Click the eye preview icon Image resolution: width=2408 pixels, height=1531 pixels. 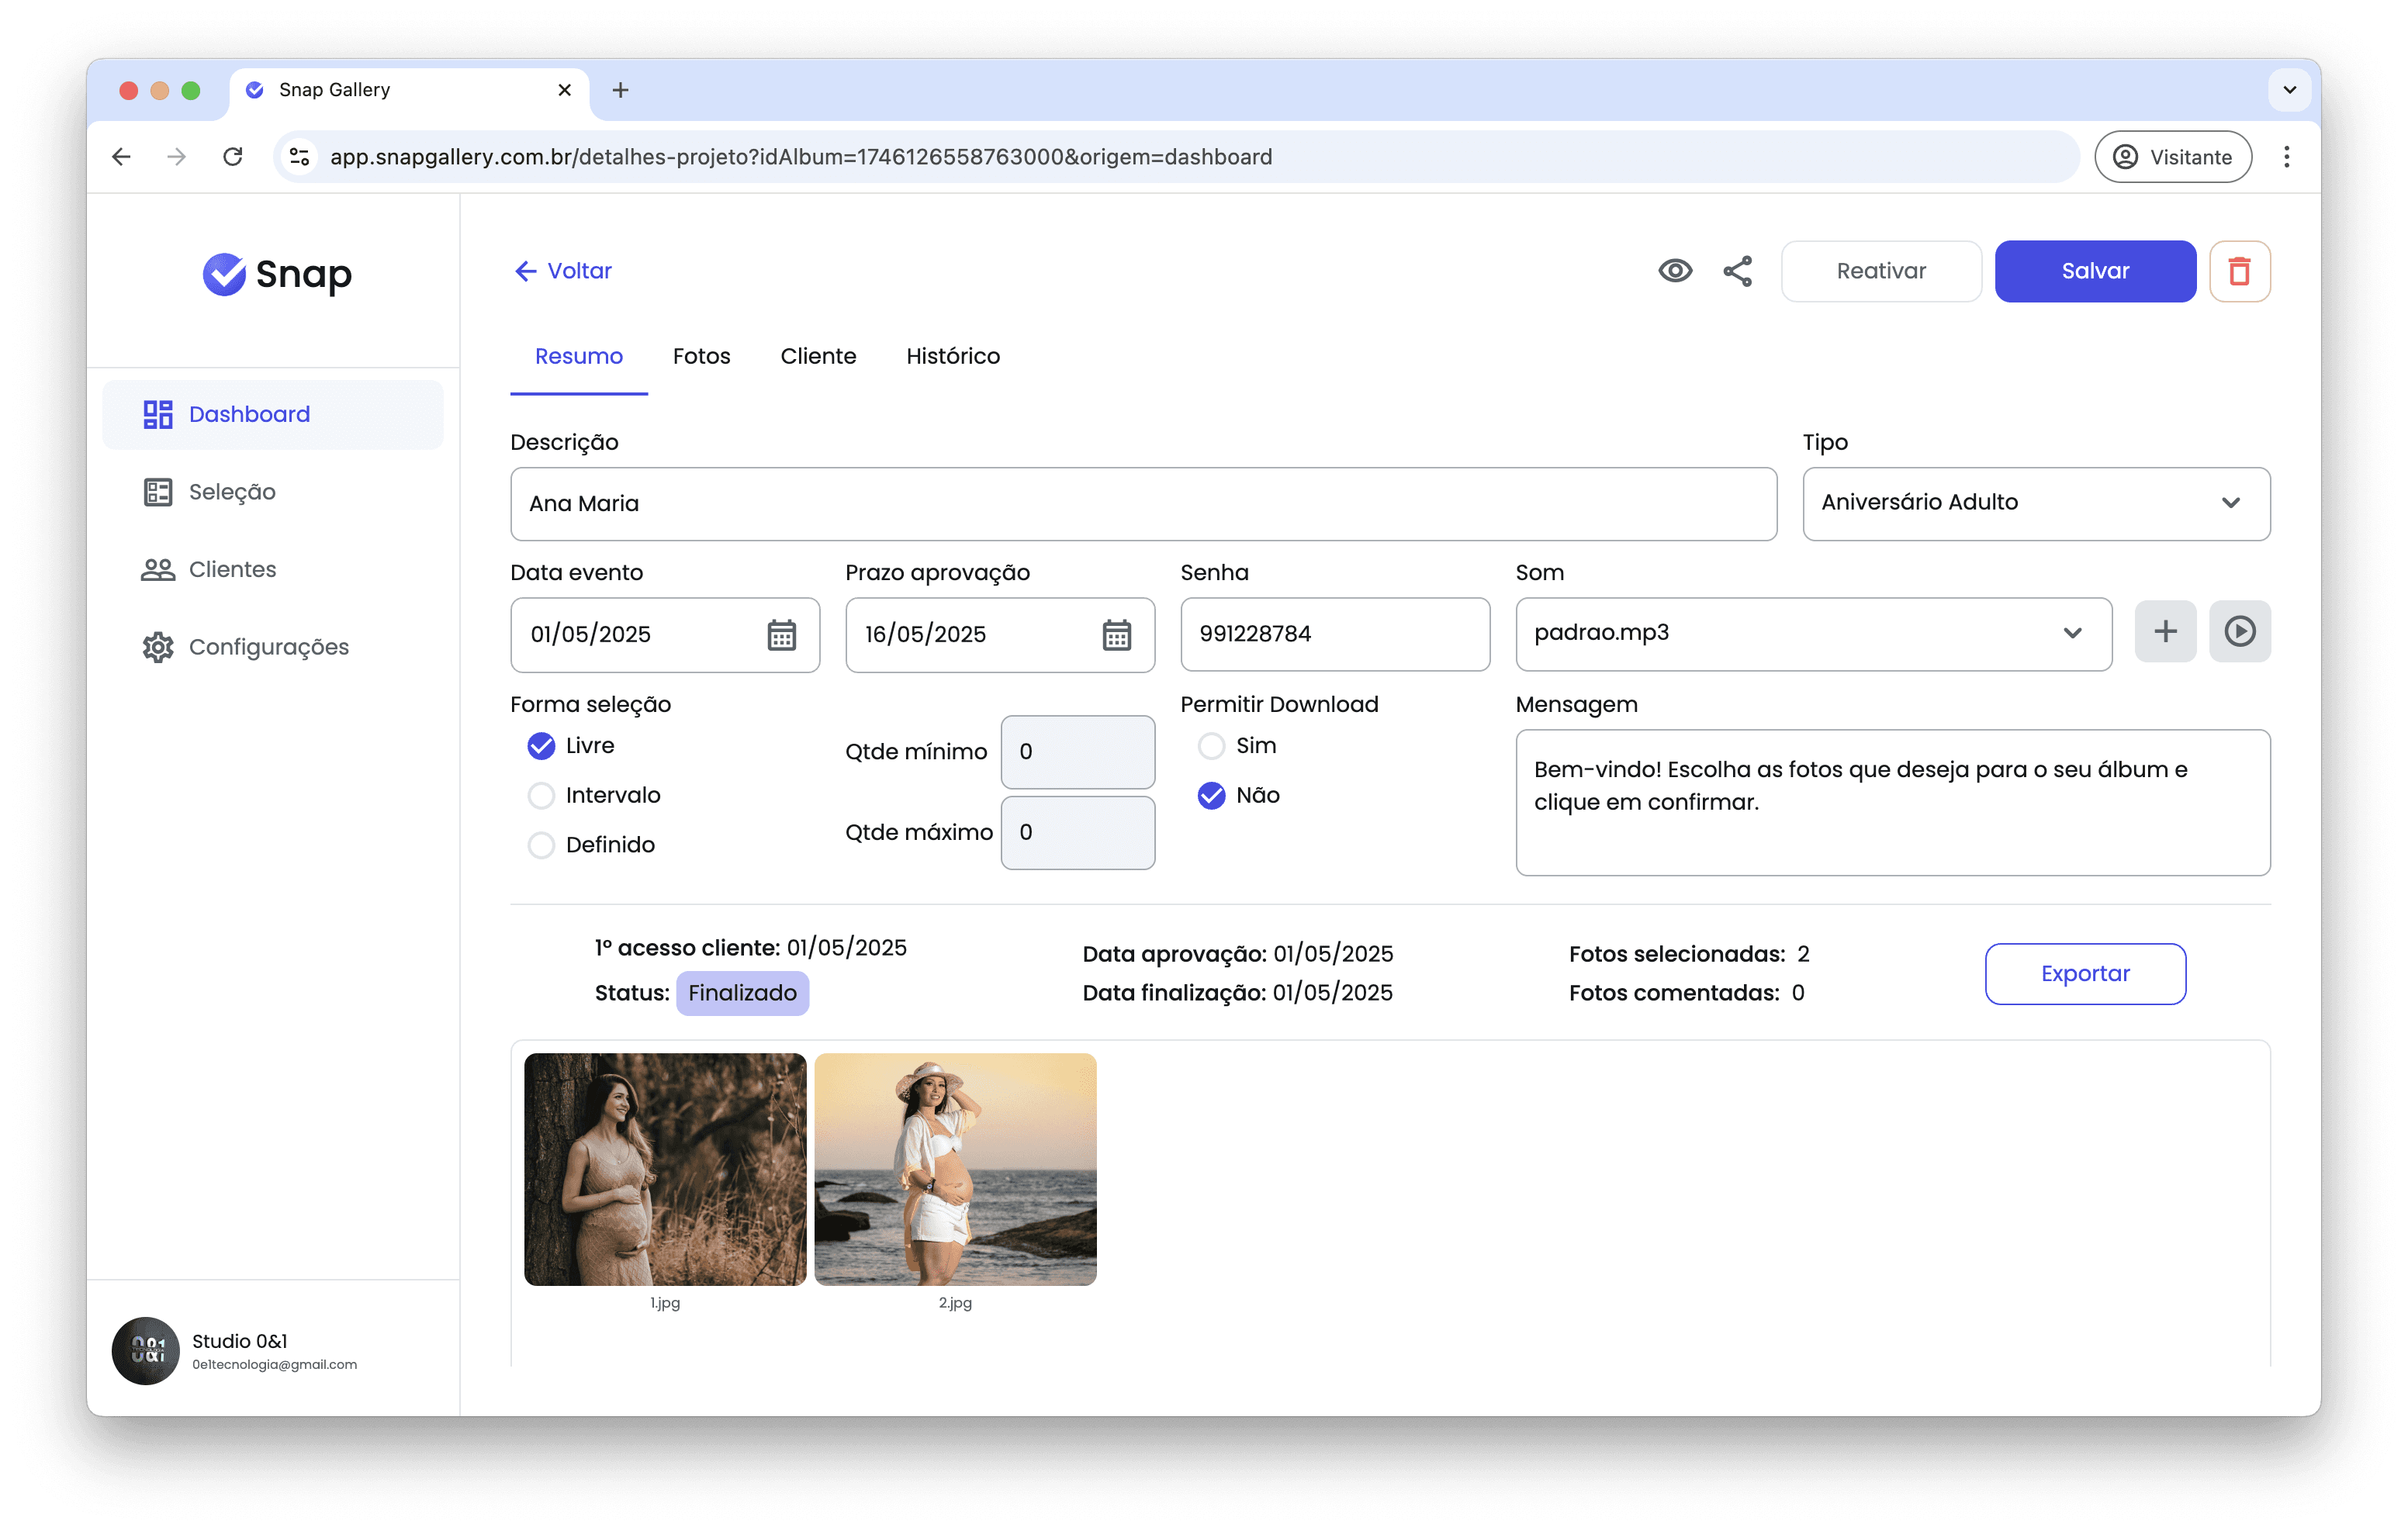tap(1675, 271)
